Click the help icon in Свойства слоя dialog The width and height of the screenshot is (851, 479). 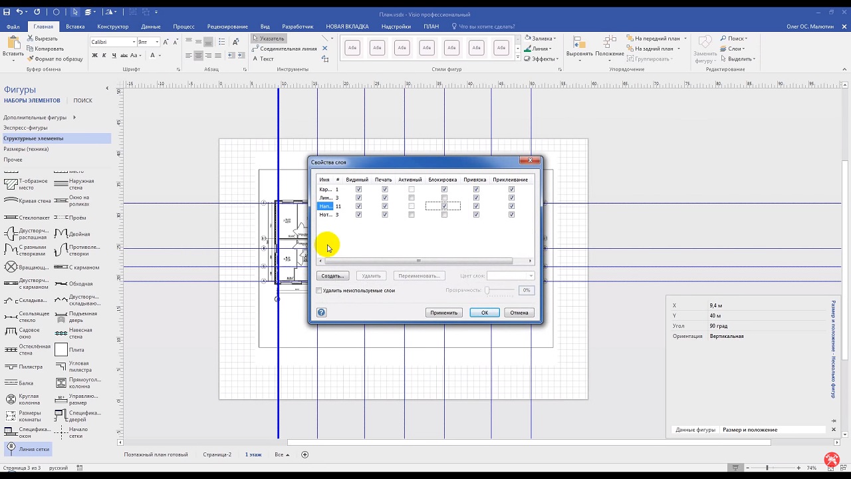coord(322,313)
